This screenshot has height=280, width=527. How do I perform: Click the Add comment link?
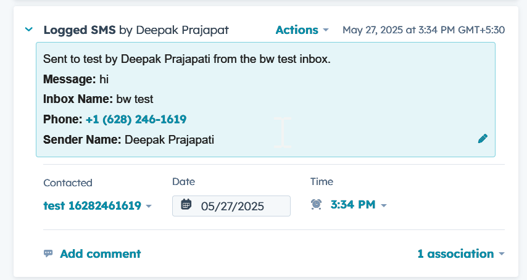100,254
